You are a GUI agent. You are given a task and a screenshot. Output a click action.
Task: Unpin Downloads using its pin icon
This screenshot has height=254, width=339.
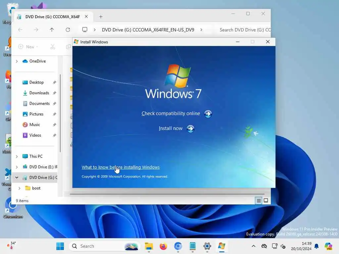pyautogui.click(x=55, y=93)
